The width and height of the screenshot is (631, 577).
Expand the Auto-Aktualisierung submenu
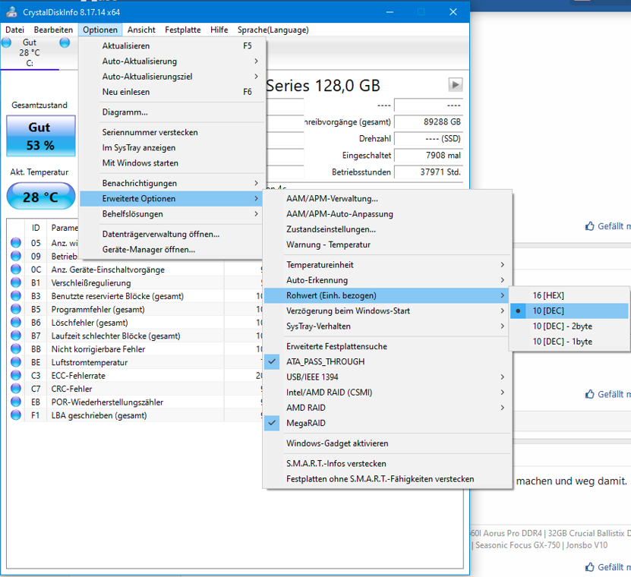pos(172,61)
